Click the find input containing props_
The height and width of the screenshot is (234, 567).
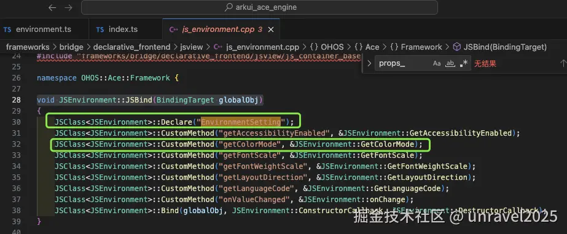pyautogui.click(x=402, y=64)
